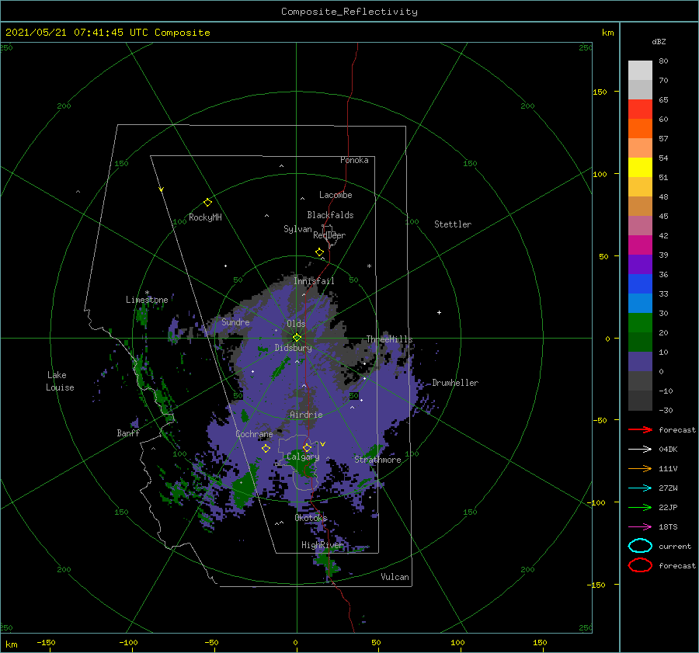Select the orange 111V arrow symbol
This screenshot has width=699, height=653.
coord(640,468)
